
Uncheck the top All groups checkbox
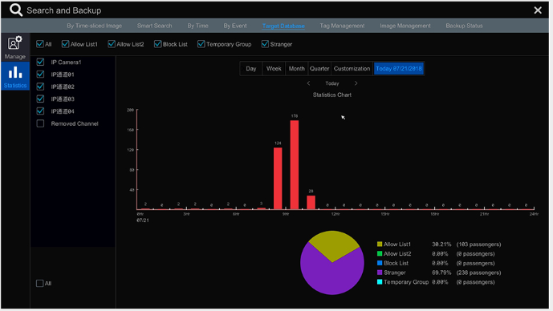40,44
